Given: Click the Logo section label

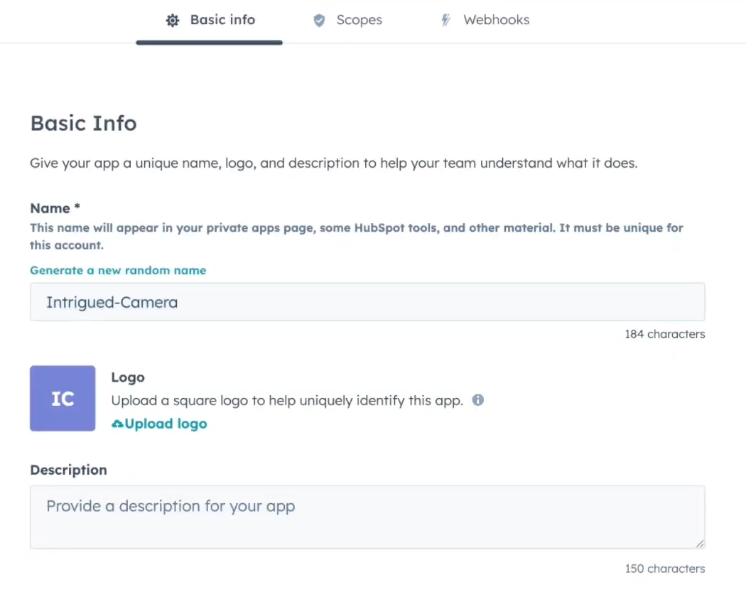Looking at the screenshot, I should tap(128, 377).
